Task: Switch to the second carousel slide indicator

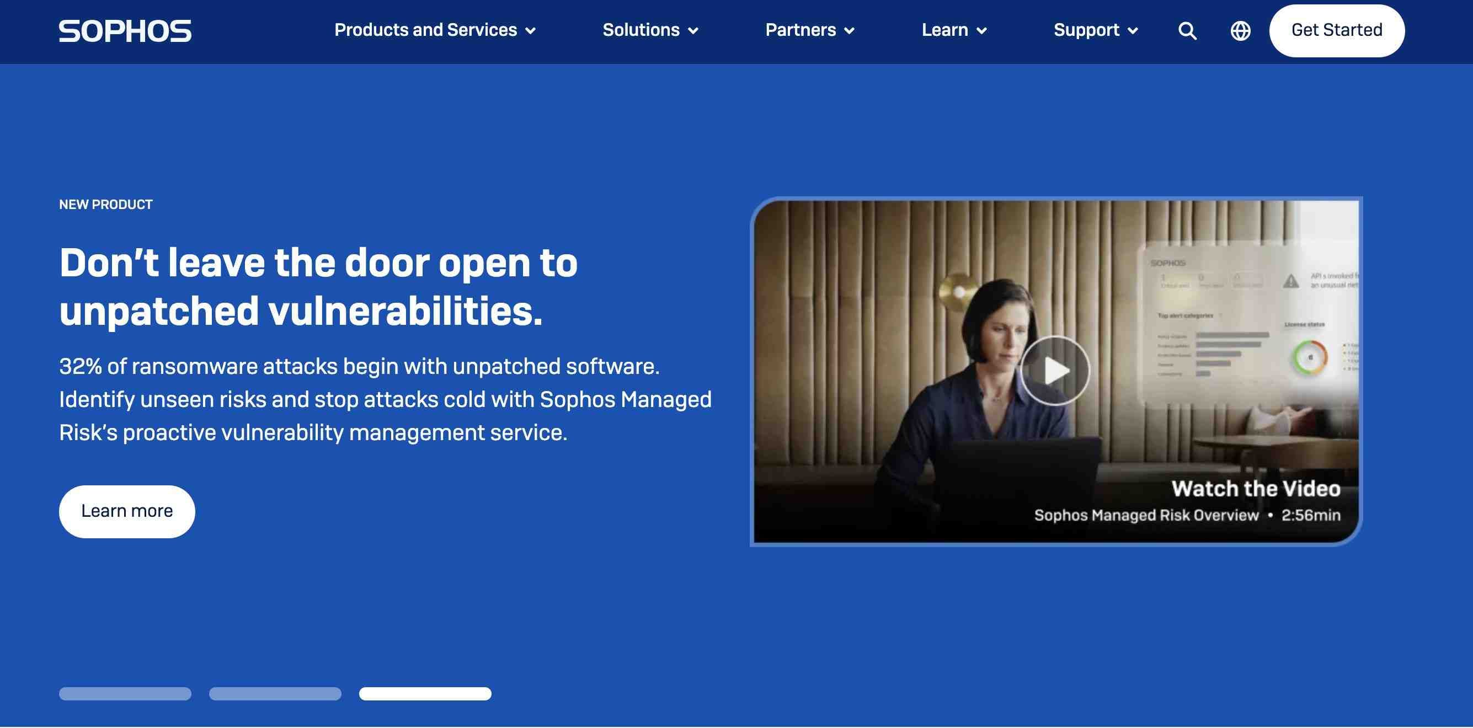Action: point(275,694)
